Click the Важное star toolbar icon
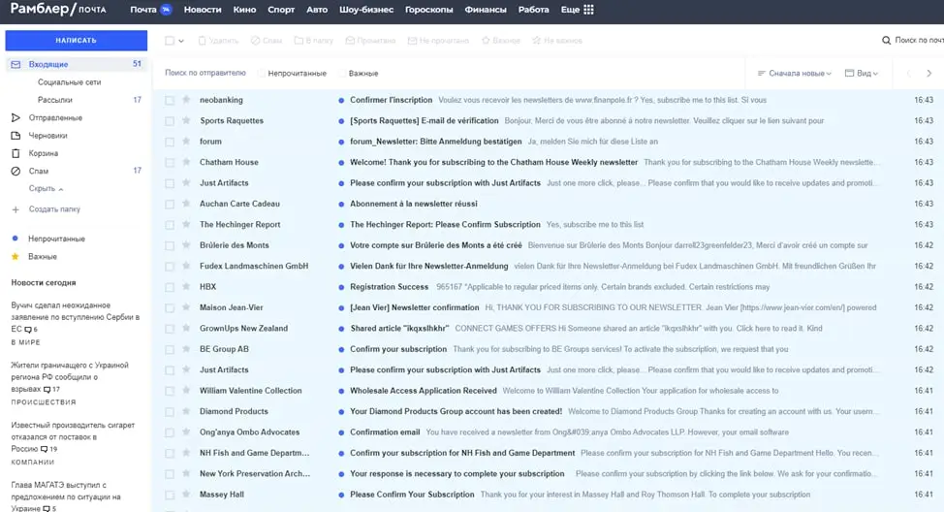 point(486,41)
